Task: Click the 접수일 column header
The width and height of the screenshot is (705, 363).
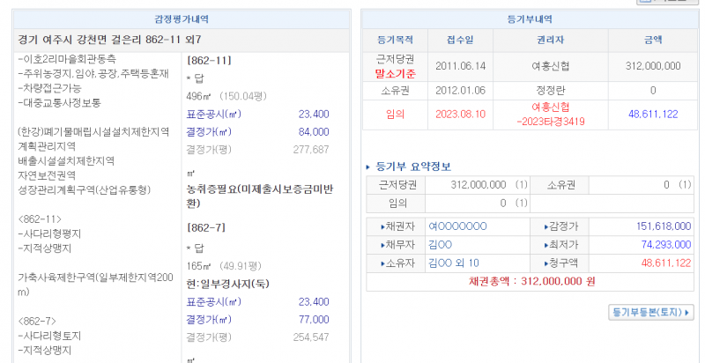Action: pyautogui.click(x=456, y=40)
